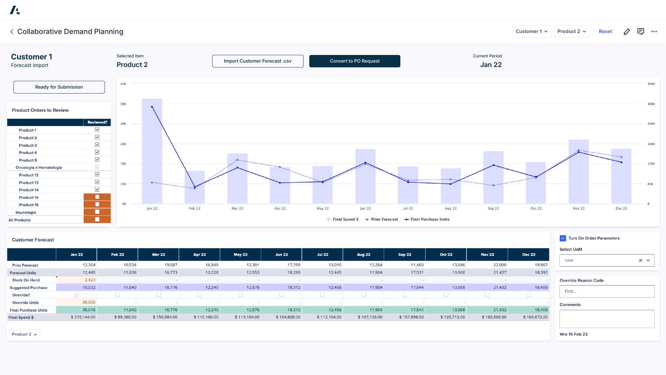The height and width of the screenshot is (375, 666).
Task: Select Final Purchase Units cell 35,016
Action: pos(76,310)
